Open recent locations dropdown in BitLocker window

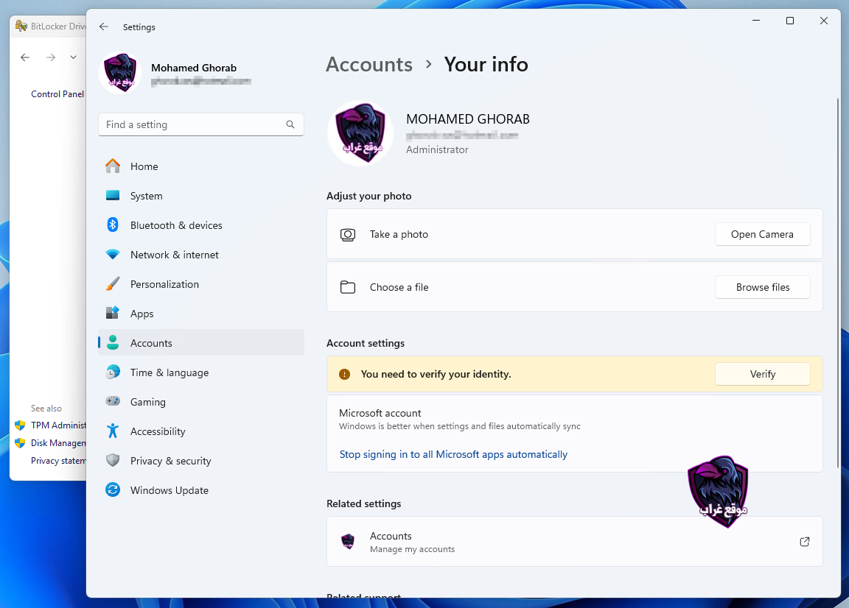[73, 57]
